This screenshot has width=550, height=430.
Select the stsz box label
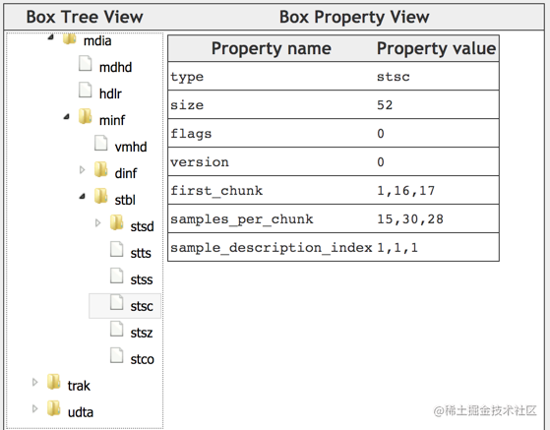click(142, 333)
